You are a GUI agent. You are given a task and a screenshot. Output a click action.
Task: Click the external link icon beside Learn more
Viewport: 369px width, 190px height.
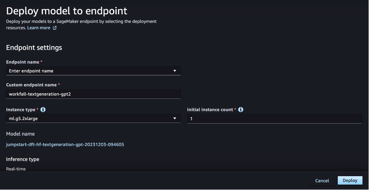[x=55, y=28]
